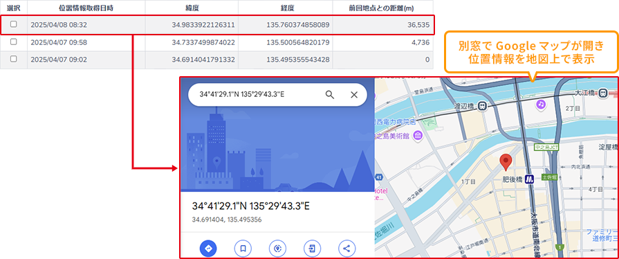Click the date cell 2025/04/07 09:58
Image resolution: width=619 pixels, height=259 pixels.
point(58,42)
